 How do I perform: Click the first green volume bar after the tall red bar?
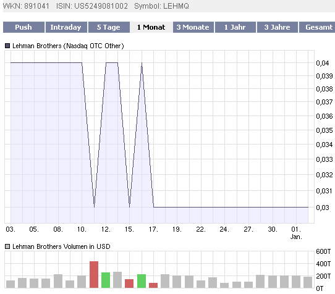click(x=106, y=280)
